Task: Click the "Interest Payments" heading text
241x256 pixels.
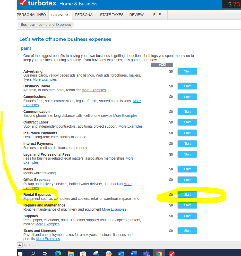Action: coord(38,144)
